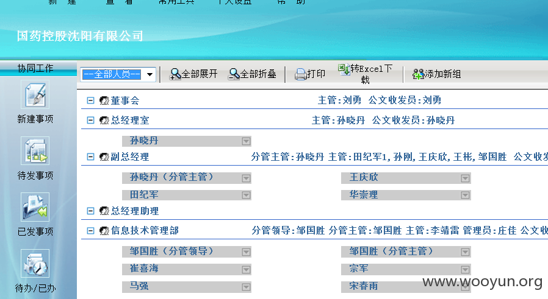Select member 宗军
The width and height of the screenshot is (548, 299).
406,269
